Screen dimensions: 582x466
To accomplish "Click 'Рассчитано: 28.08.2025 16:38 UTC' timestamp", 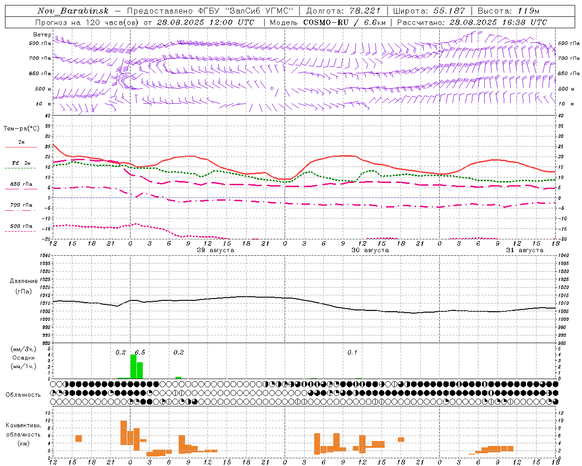I will click(472, 22).
